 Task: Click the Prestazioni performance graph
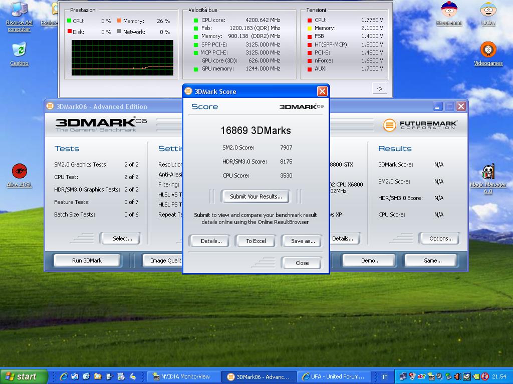click(122, 58)
